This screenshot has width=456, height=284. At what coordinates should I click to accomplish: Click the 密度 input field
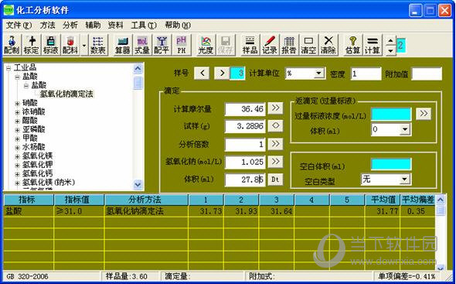pyautogui.click(x=366, y=74)
